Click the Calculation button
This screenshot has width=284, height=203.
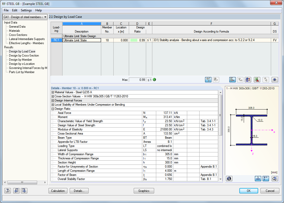[x=58, y=191]
